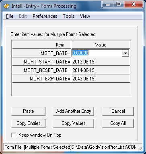Click the Copy Values button
Image resolution: width=146 pixels, height=154 pixels.
click(74, 123)
